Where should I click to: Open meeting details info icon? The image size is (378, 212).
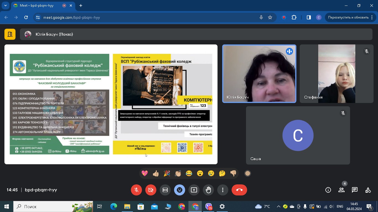coord(328,190)
